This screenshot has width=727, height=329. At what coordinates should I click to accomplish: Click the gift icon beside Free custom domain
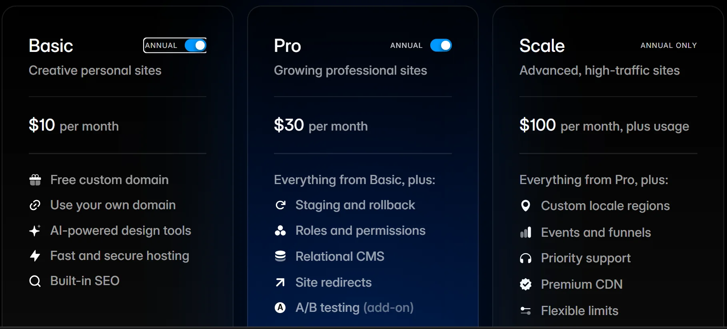[x=35, y=180]
